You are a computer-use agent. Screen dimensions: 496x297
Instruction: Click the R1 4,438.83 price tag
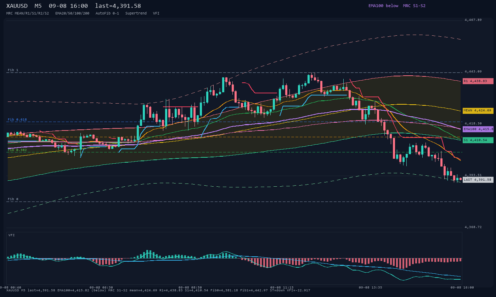(x=478, y=81)
